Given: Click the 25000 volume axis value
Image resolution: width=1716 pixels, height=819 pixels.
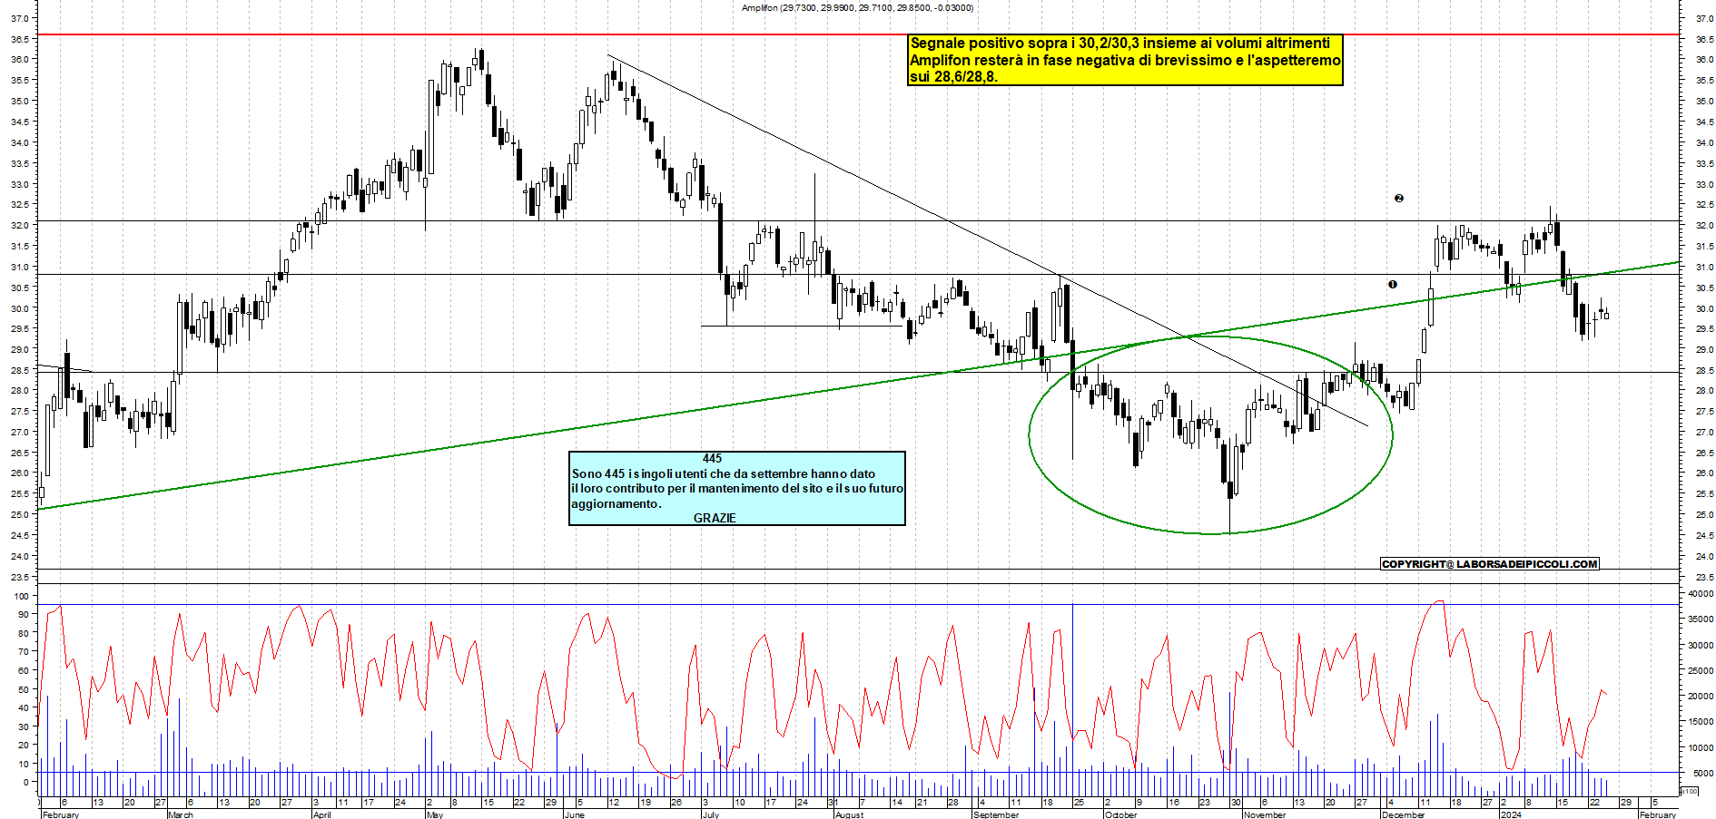Looking at the screenshot, I should 1701,670.
